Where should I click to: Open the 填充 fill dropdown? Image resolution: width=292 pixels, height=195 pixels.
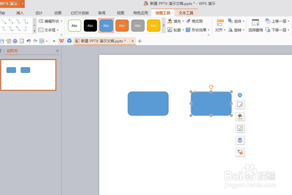pyautogui.click(x=183, y=21)
